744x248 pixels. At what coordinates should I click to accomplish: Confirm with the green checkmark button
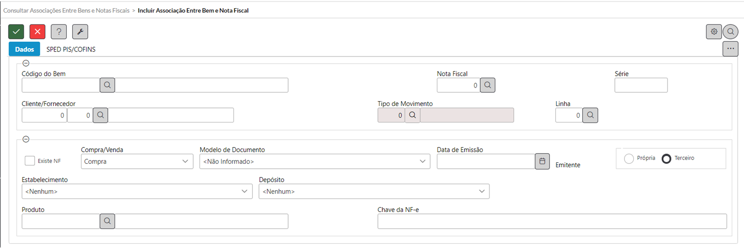click(x=16, y=32)
